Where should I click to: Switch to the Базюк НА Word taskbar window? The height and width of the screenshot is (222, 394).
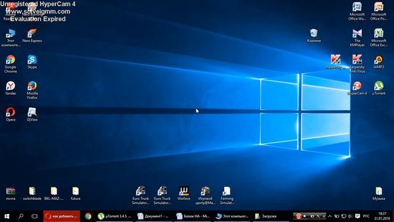[193, 216]
